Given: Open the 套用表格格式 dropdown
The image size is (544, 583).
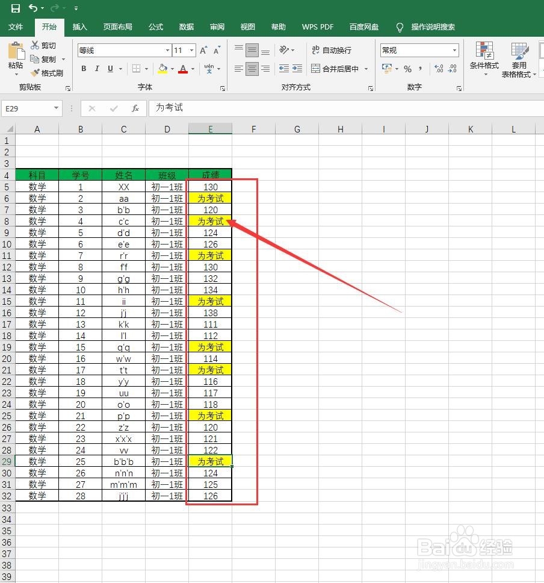Looking at the screenshot, I should click(x=519, y=59).
